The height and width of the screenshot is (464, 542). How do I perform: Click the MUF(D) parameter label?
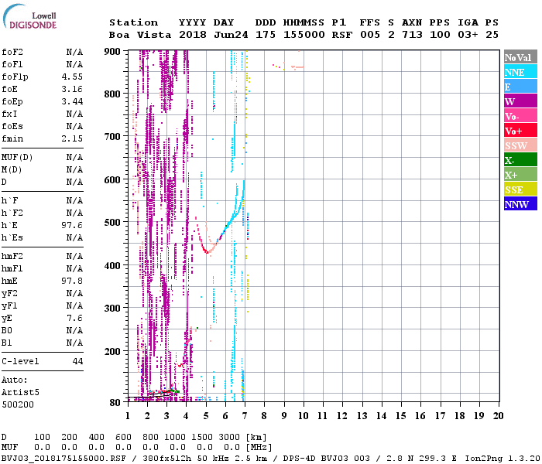tap(17, 158)
